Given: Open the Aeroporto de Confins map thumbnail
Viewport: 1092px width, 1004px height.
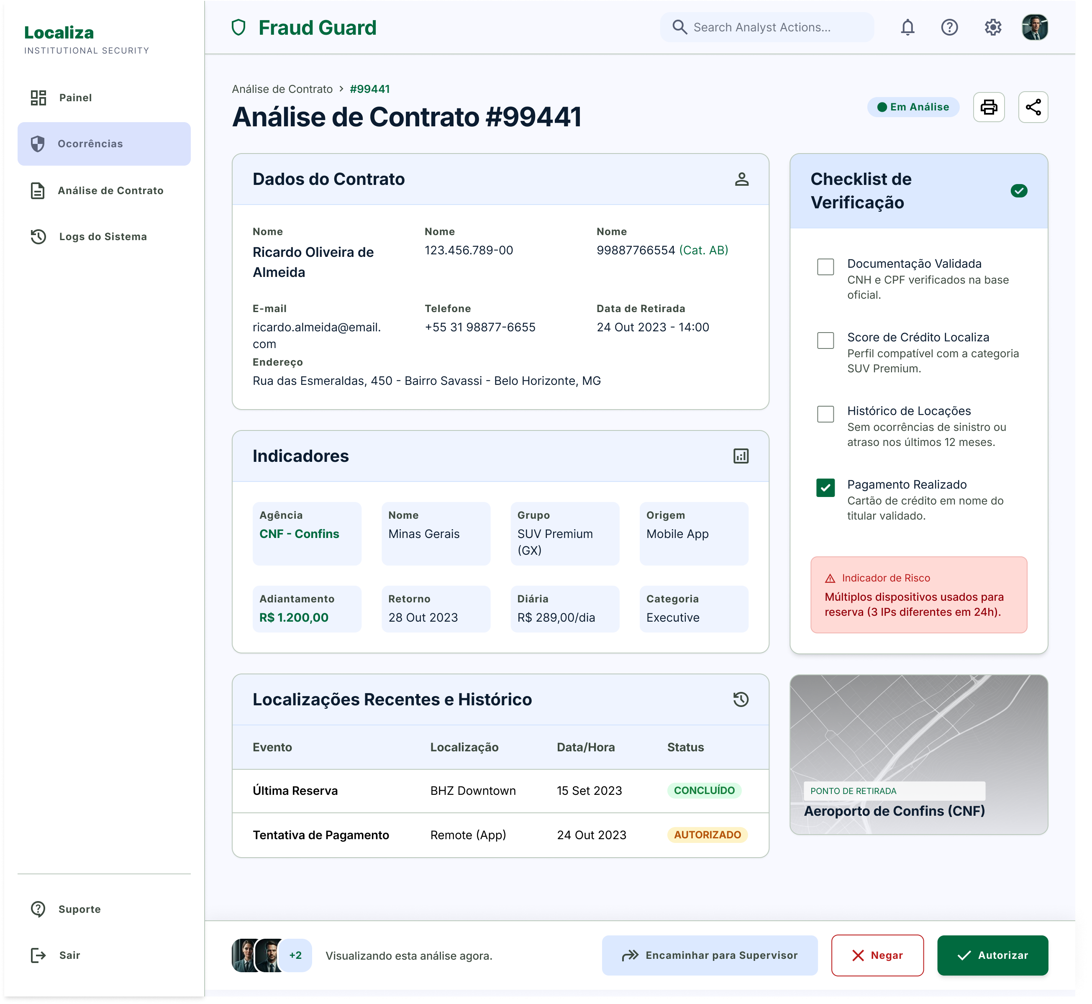Looking at the screenshot, I should point(919,755).
